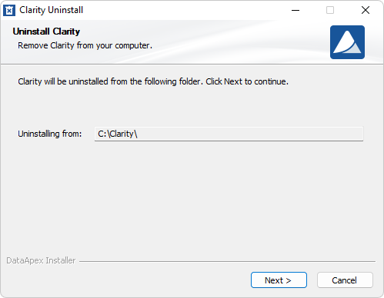Image resolution: width=384 pixels, height=298 pixels.
Task: Click the blue Clarity logo in header
Action: tap(347, 42)
